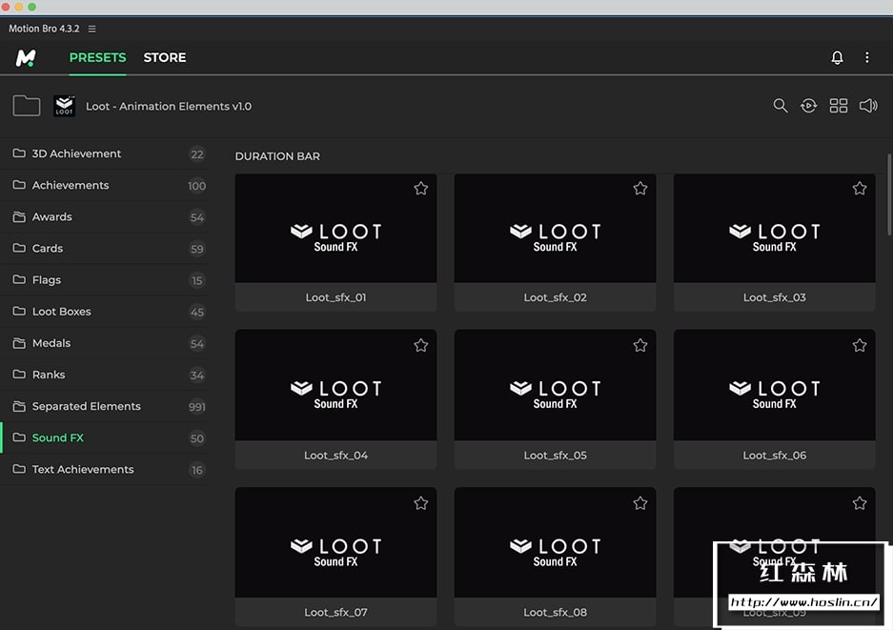Click the Separated Elements folder icon

coord(19,406)
